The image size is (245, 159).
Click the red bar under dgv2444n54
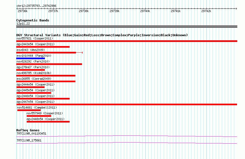(31, 87)
